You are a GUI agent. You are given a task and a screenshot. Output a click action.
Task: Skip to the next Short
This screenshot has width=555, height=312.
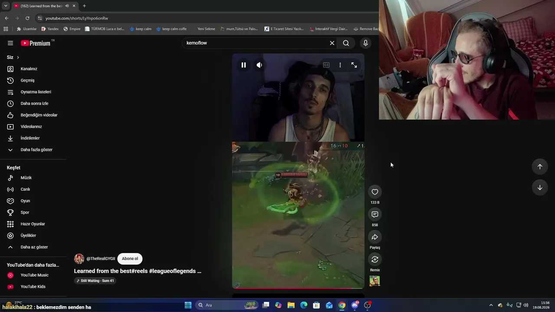click(x=540, y=188)
